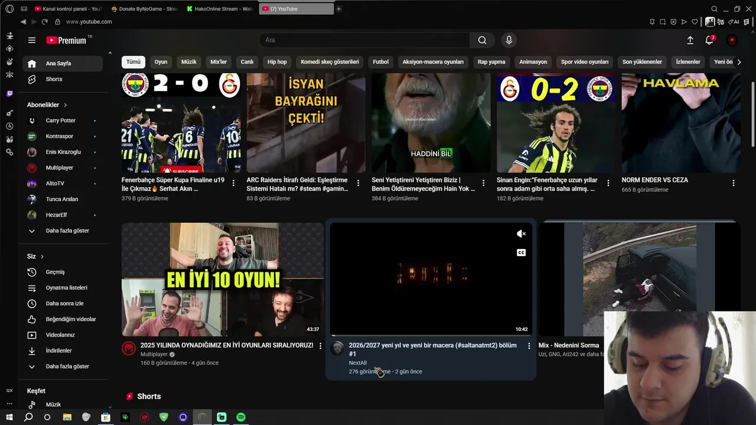This screenshot has height=425, width=756.
Task: Open Oynatma listeleri
Action: click(64, 287)
